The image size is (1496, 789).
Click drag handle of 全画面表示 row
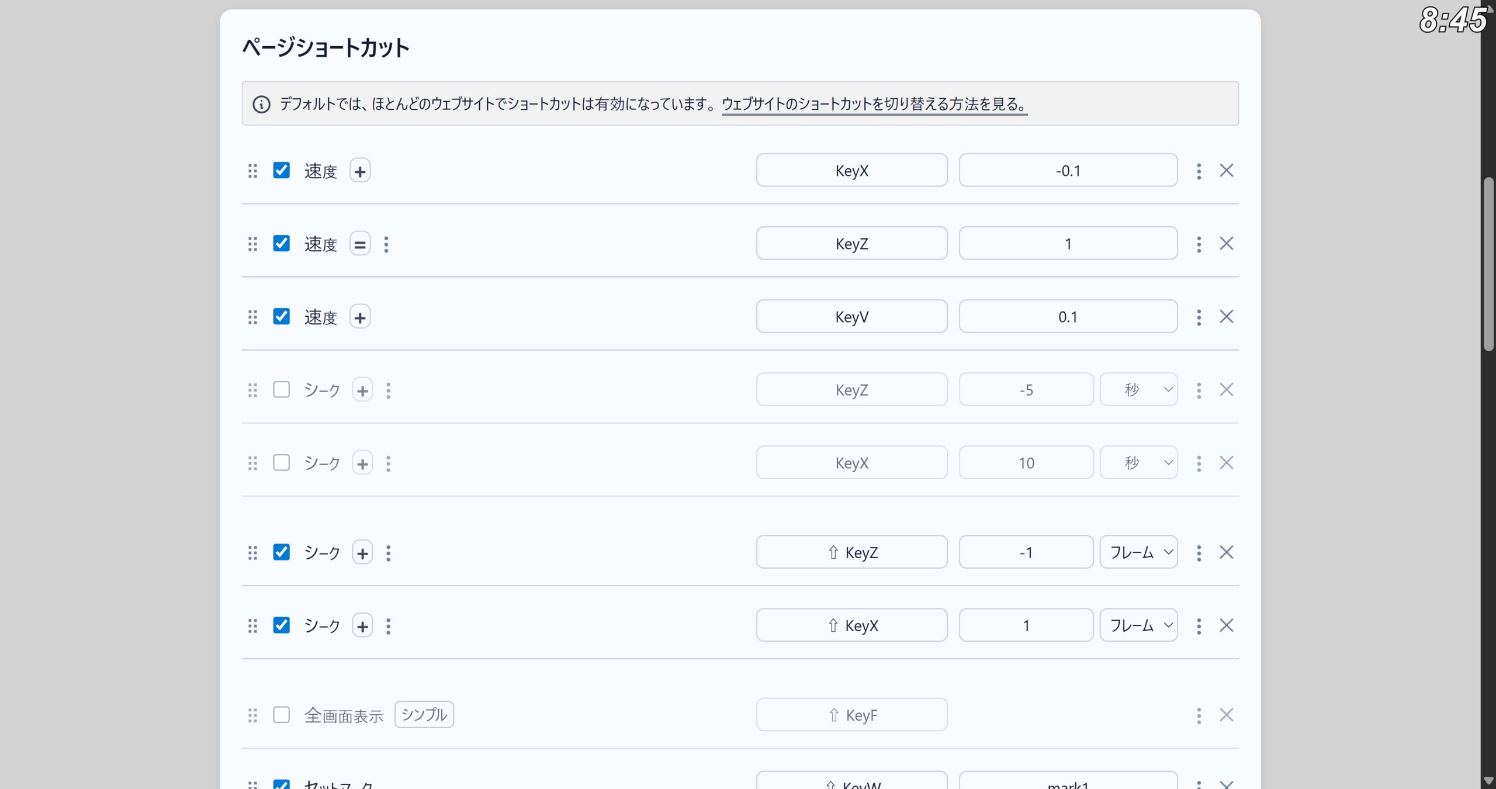[x=252, y=715]
